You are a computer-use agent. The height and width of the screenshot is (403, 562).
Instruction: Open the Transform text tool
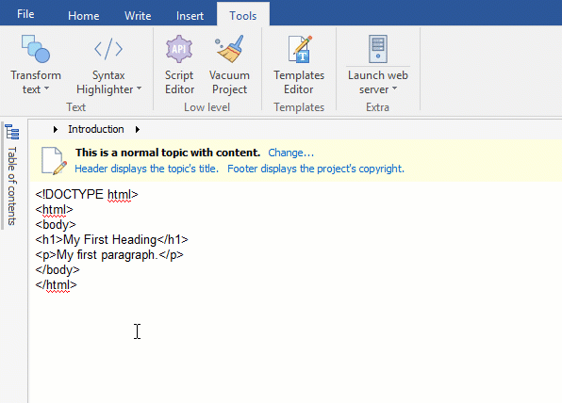pos(36,64)
